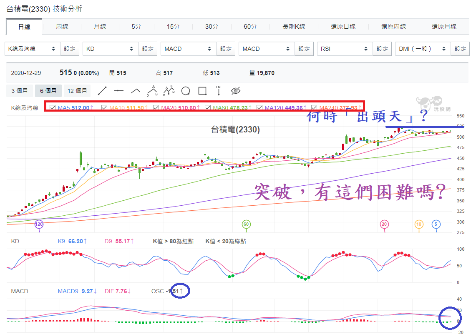Open the K線及均線 indicator dropdown
The width and height of the screenshot is (476, 334).
pos(32,49)
